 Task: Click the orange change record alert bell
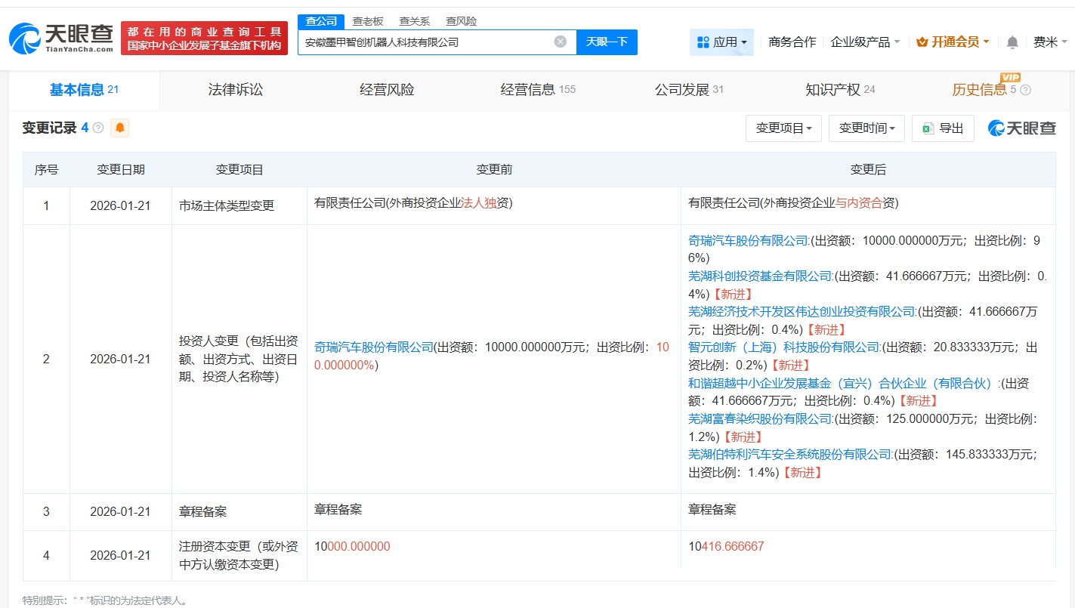119,128
